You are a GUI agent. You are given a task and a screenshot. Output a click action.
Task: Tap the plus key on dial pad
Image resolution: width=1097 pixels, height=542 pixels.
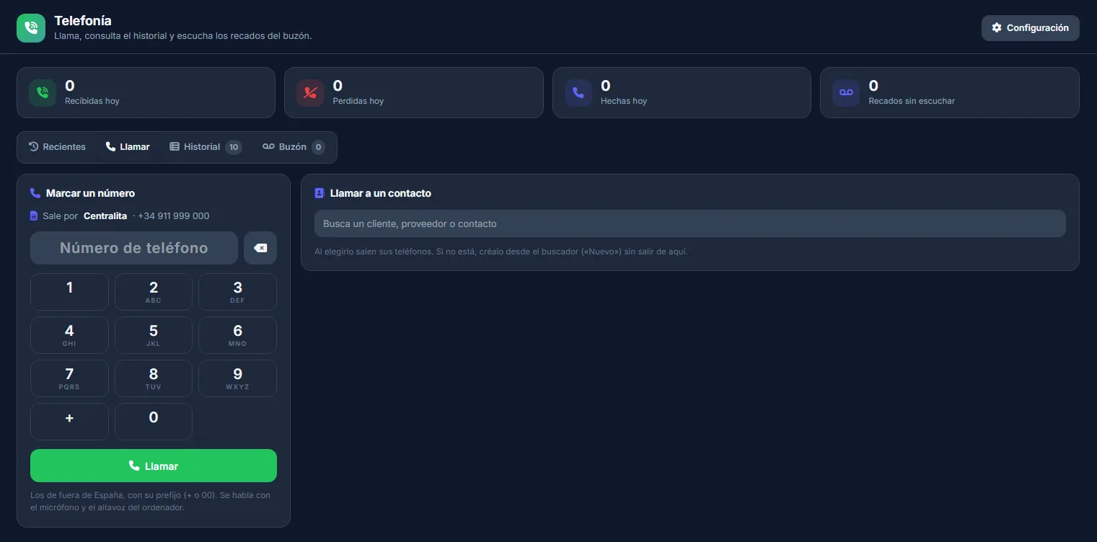69,422
